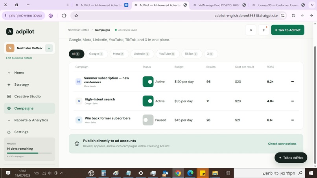The width and height of the screenshot is (317, 178).
Task: Open Microsoft Edge from taskbar
Action: pyautogui.click(x=190, y=173)
